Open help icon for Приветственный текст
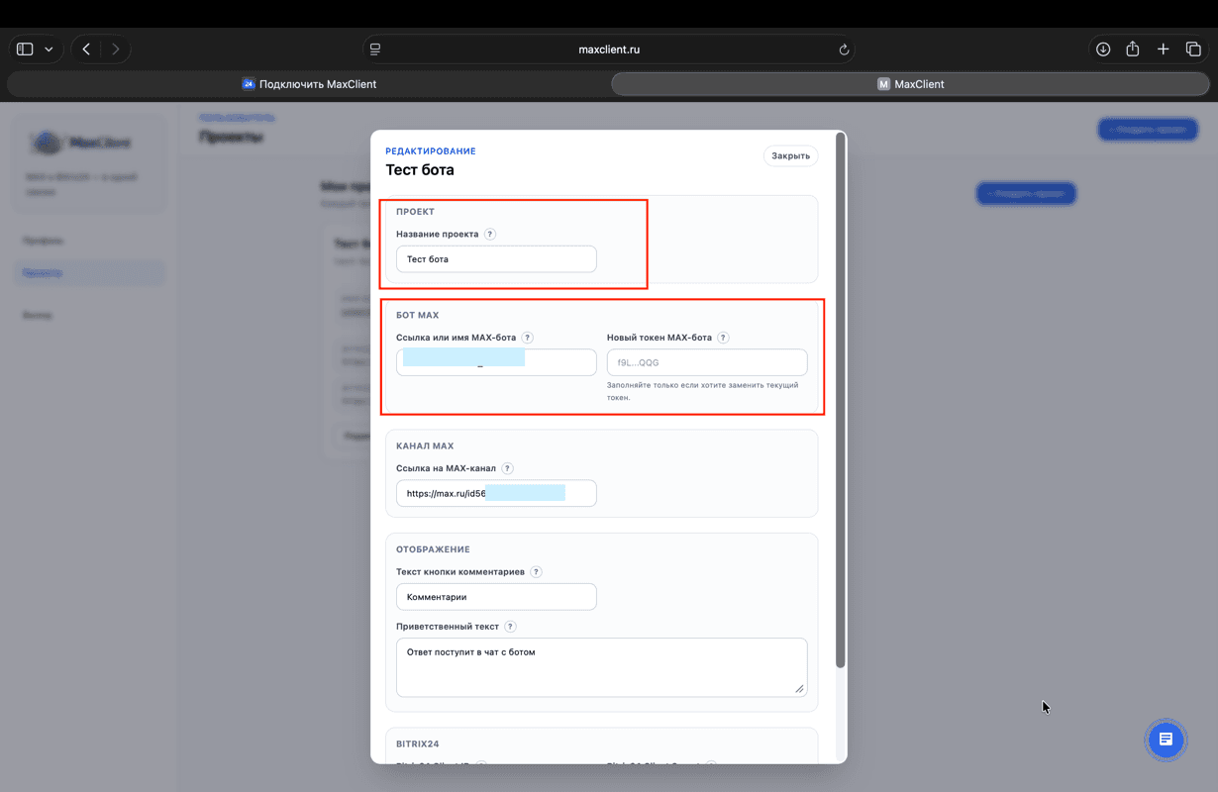 [510, 627]
